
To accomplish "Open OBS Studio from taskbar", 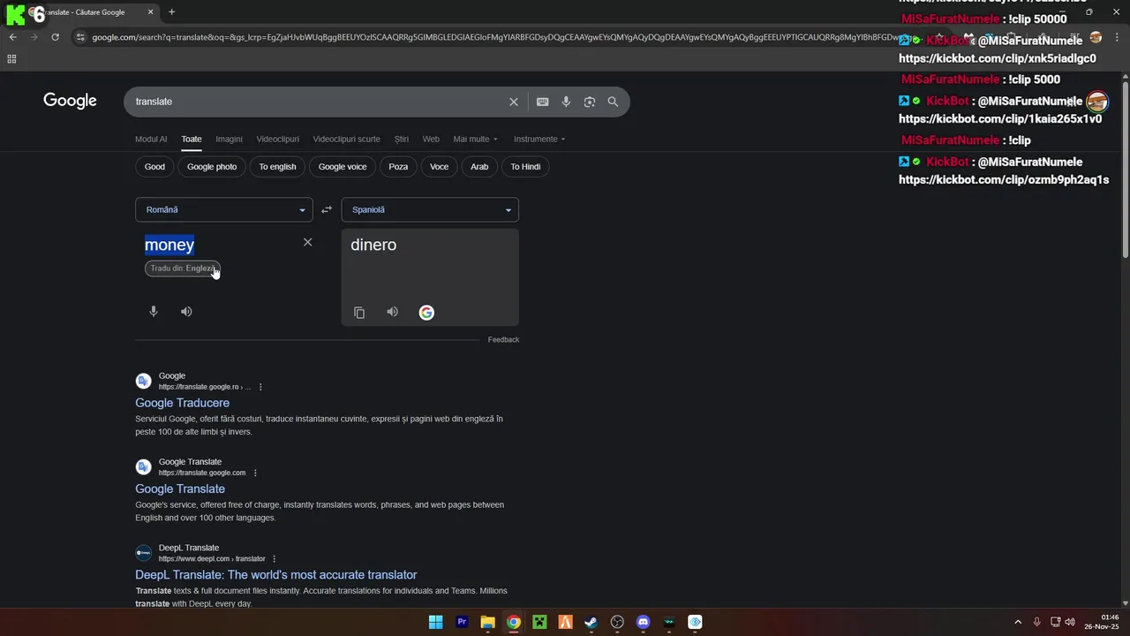I will point(617,622).
